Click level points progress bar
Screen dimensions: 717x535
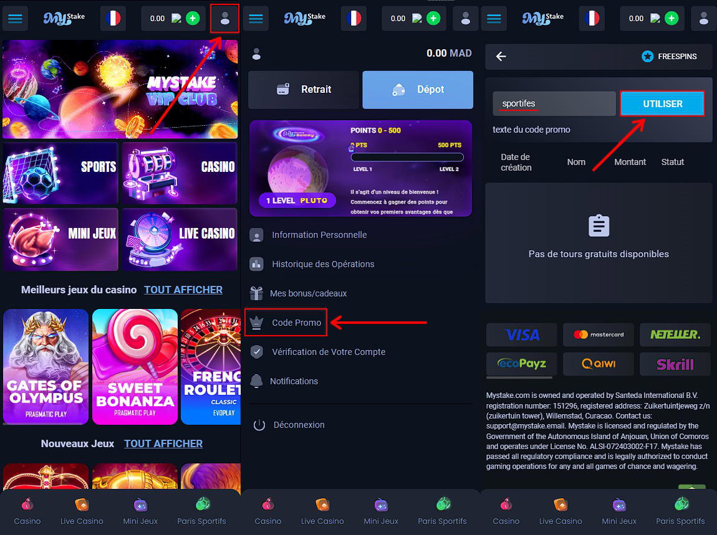(407, 157)
